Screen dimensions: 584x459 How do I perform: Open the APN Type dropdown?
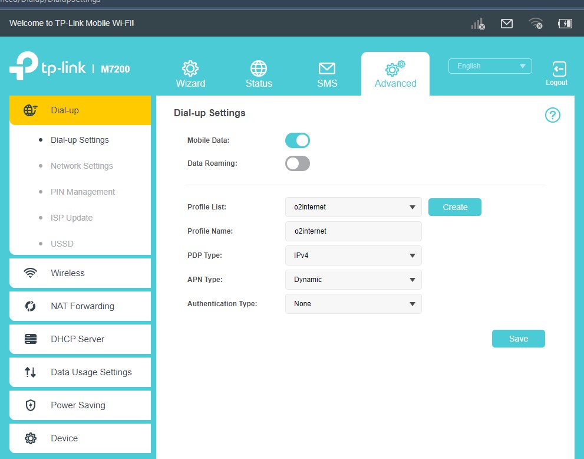[x=353, y=280]
